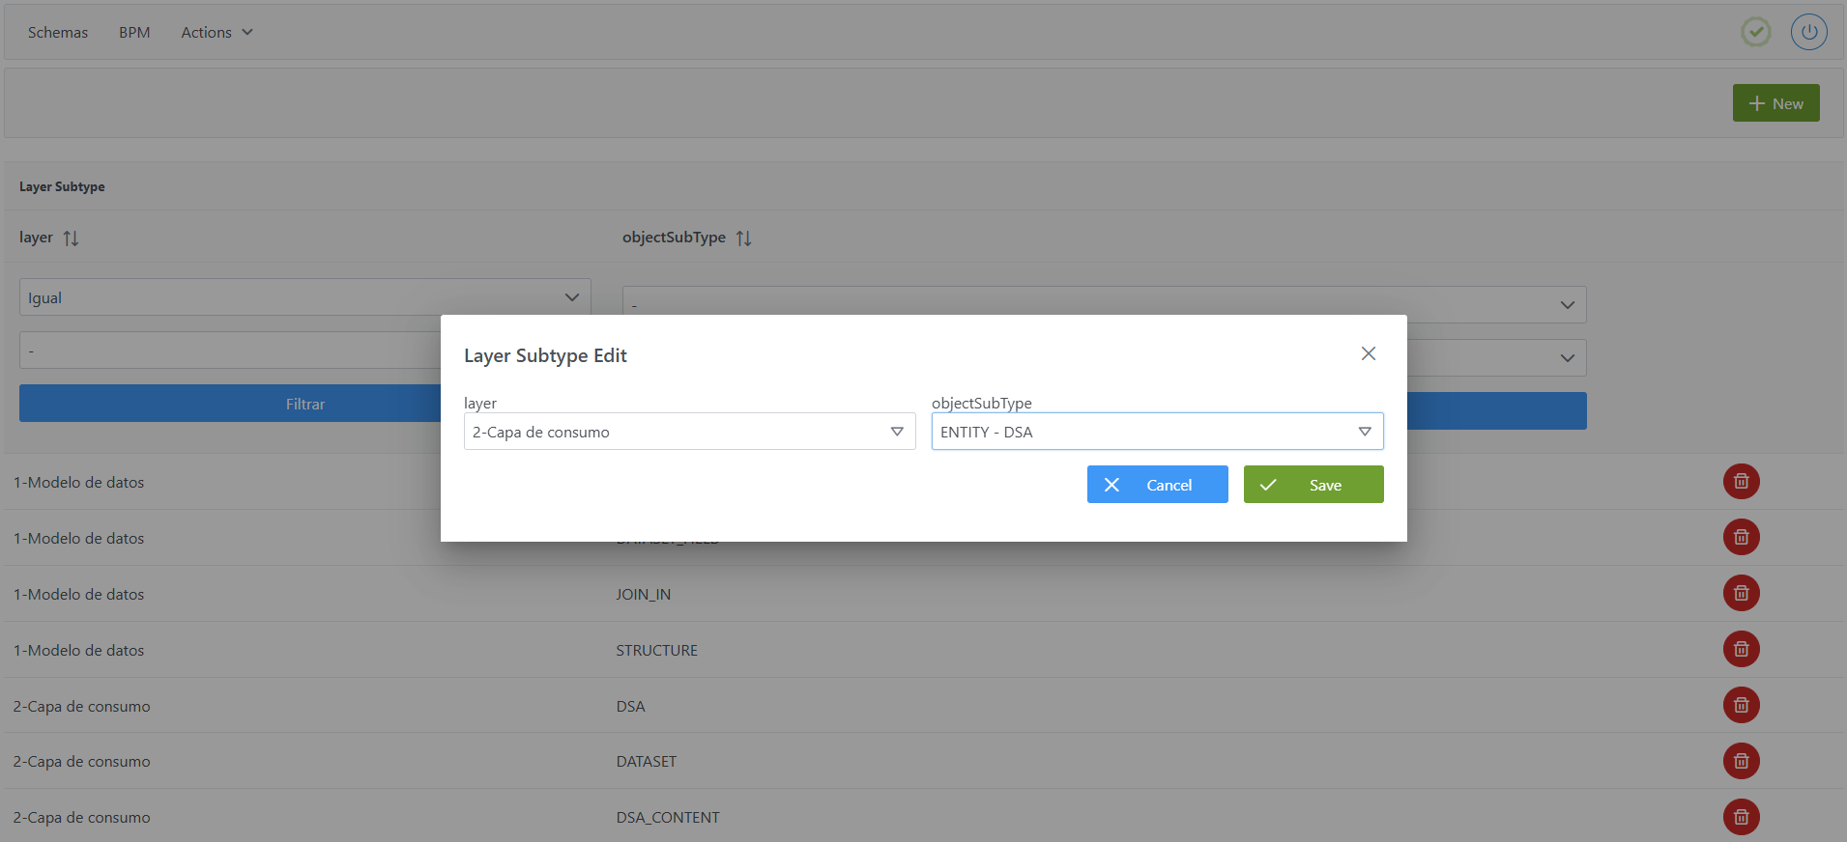This screenshot has height=842, width=1847.
Task: Sort by the layer column sort icon
Action: pos(71,238)
